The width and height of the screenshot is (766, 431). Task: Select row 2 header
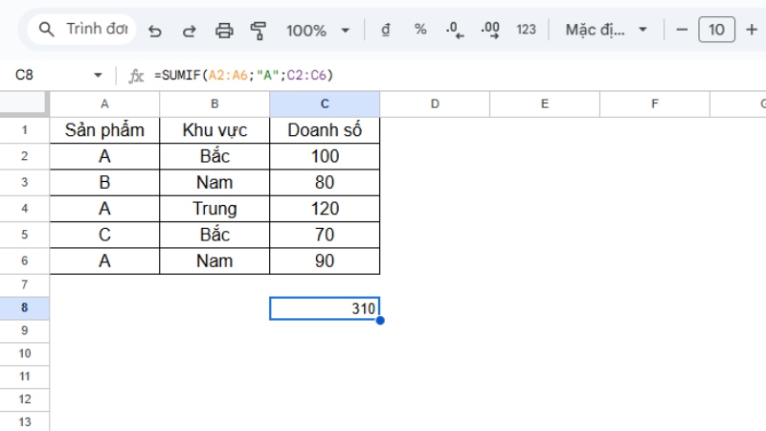(x=25, y=156)
